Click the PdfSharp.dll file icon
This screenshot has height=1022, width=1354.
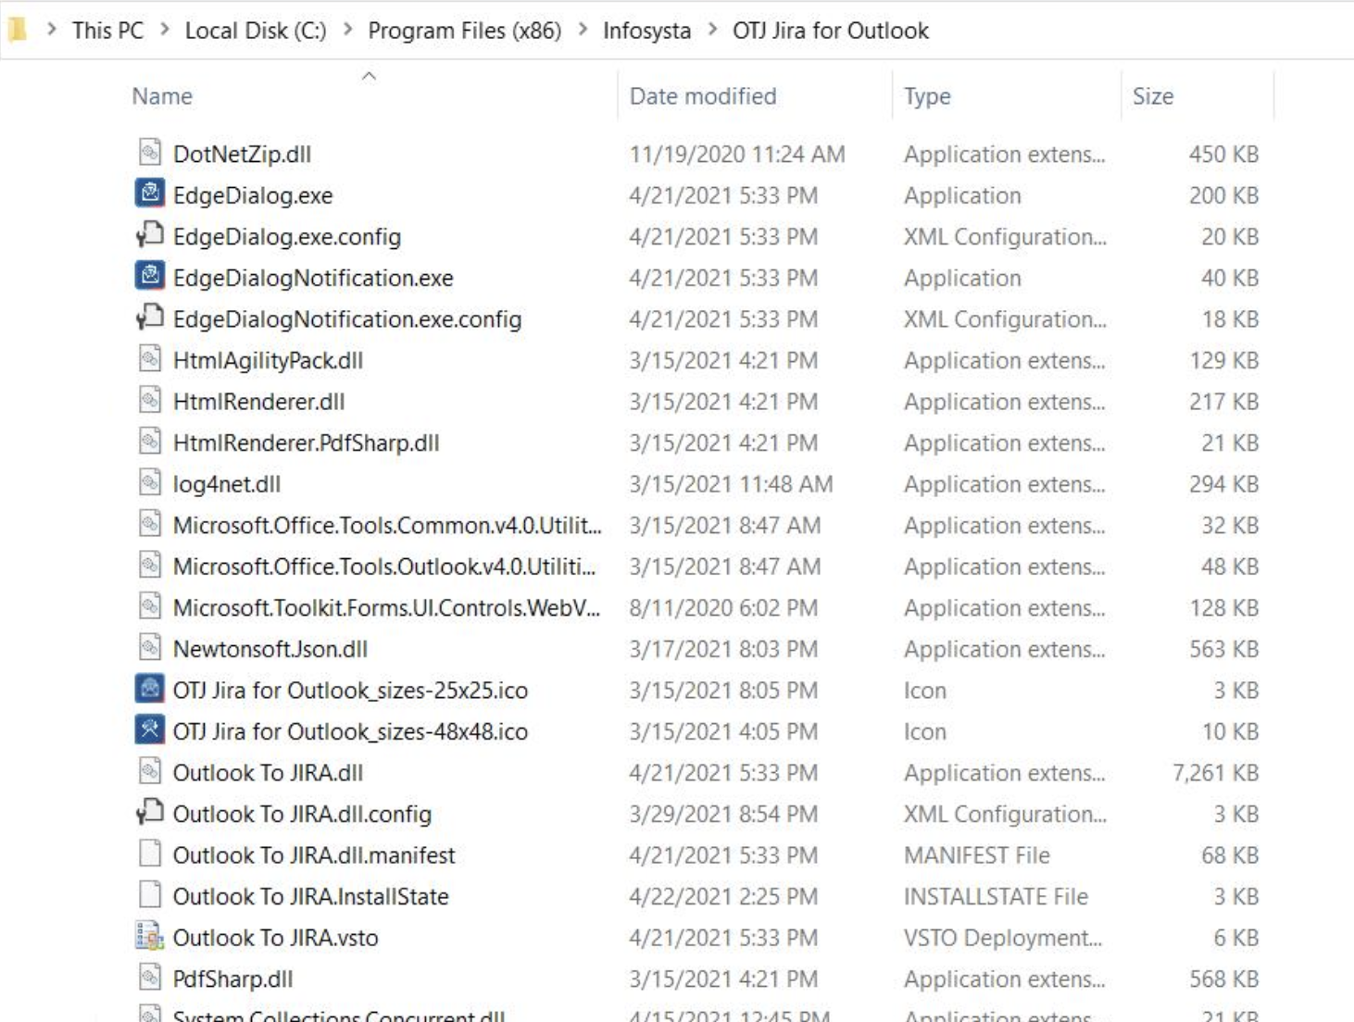(150, 978)
